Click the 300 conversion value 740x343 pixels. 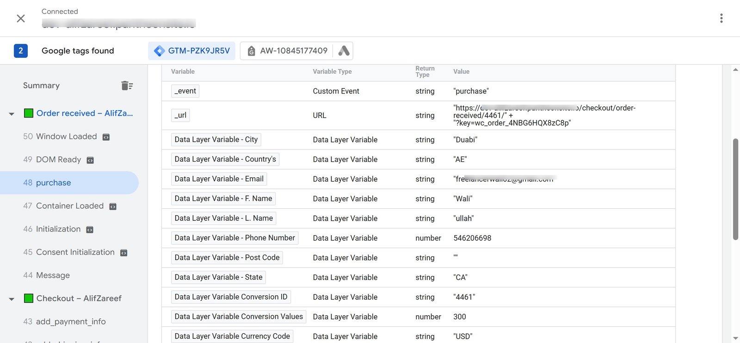coord(460,317)
